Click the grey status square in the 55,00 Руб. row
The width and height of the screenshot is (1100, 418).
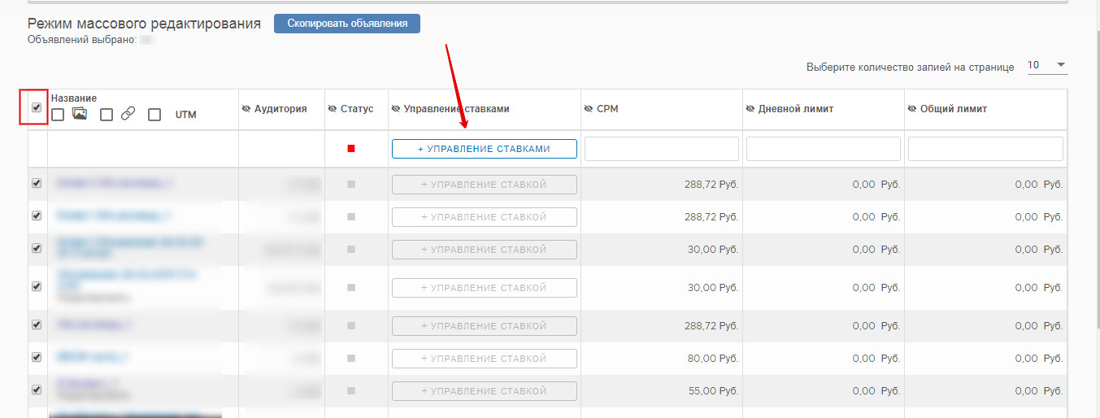(x=351, y=391)
